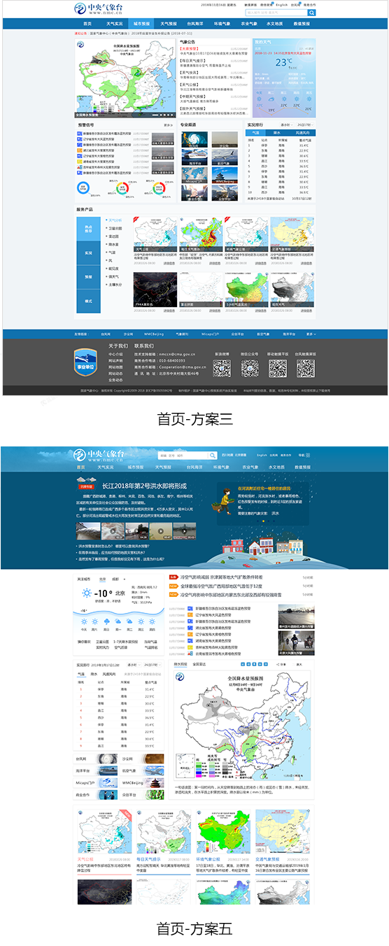This screenshot has height=946, width=389.
Task: Select 土壤水分 in the 服务产品 list
Action: [x=115, y=285]
